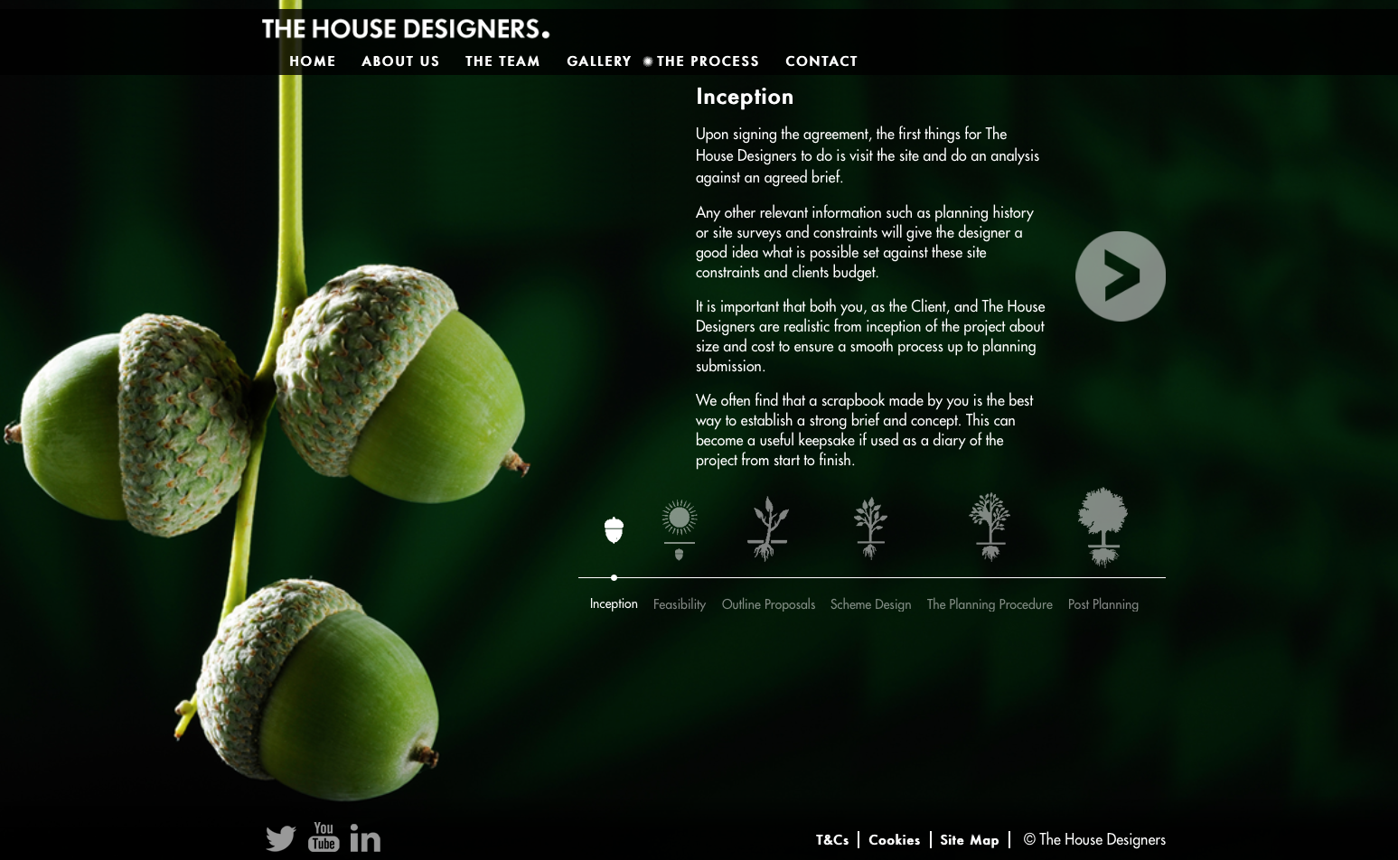Select the sprout Outline Proposals stage icon
This screenshot has height=860, width=1398.
coord(768,528)
